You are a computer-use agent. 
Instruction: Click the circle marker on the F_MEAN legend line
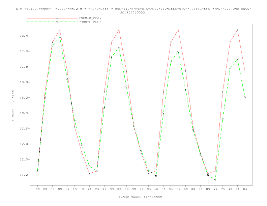point(57,22)
